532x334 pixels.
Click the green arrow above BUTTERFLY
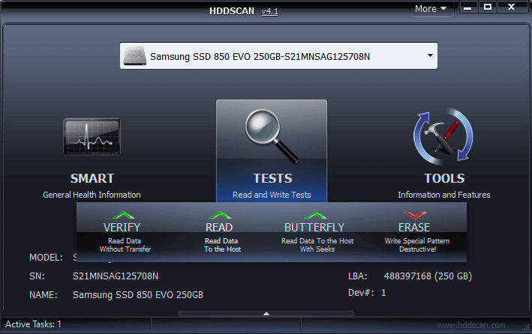pos(315,215)
